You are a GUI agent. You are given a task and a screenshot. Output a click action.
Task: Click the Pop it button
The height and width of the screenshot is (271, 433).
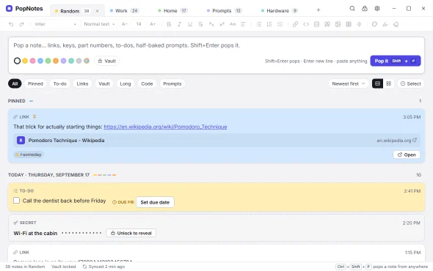click(x=395, y=61)
